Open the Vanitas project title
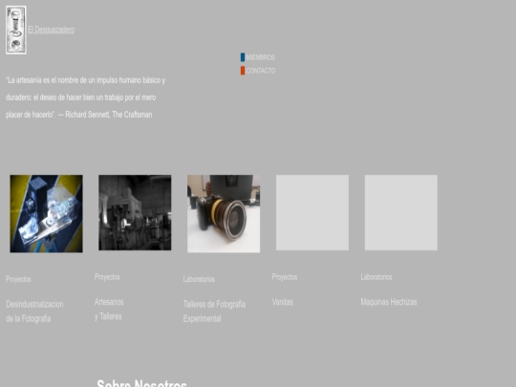Screen dimensions: 516x387 coord(282,302)
